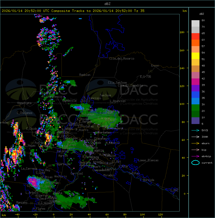The height and width of the screenshot is (218, 215).
Task: Click the 'dBZ' title at the top
Action: [108, 4]
